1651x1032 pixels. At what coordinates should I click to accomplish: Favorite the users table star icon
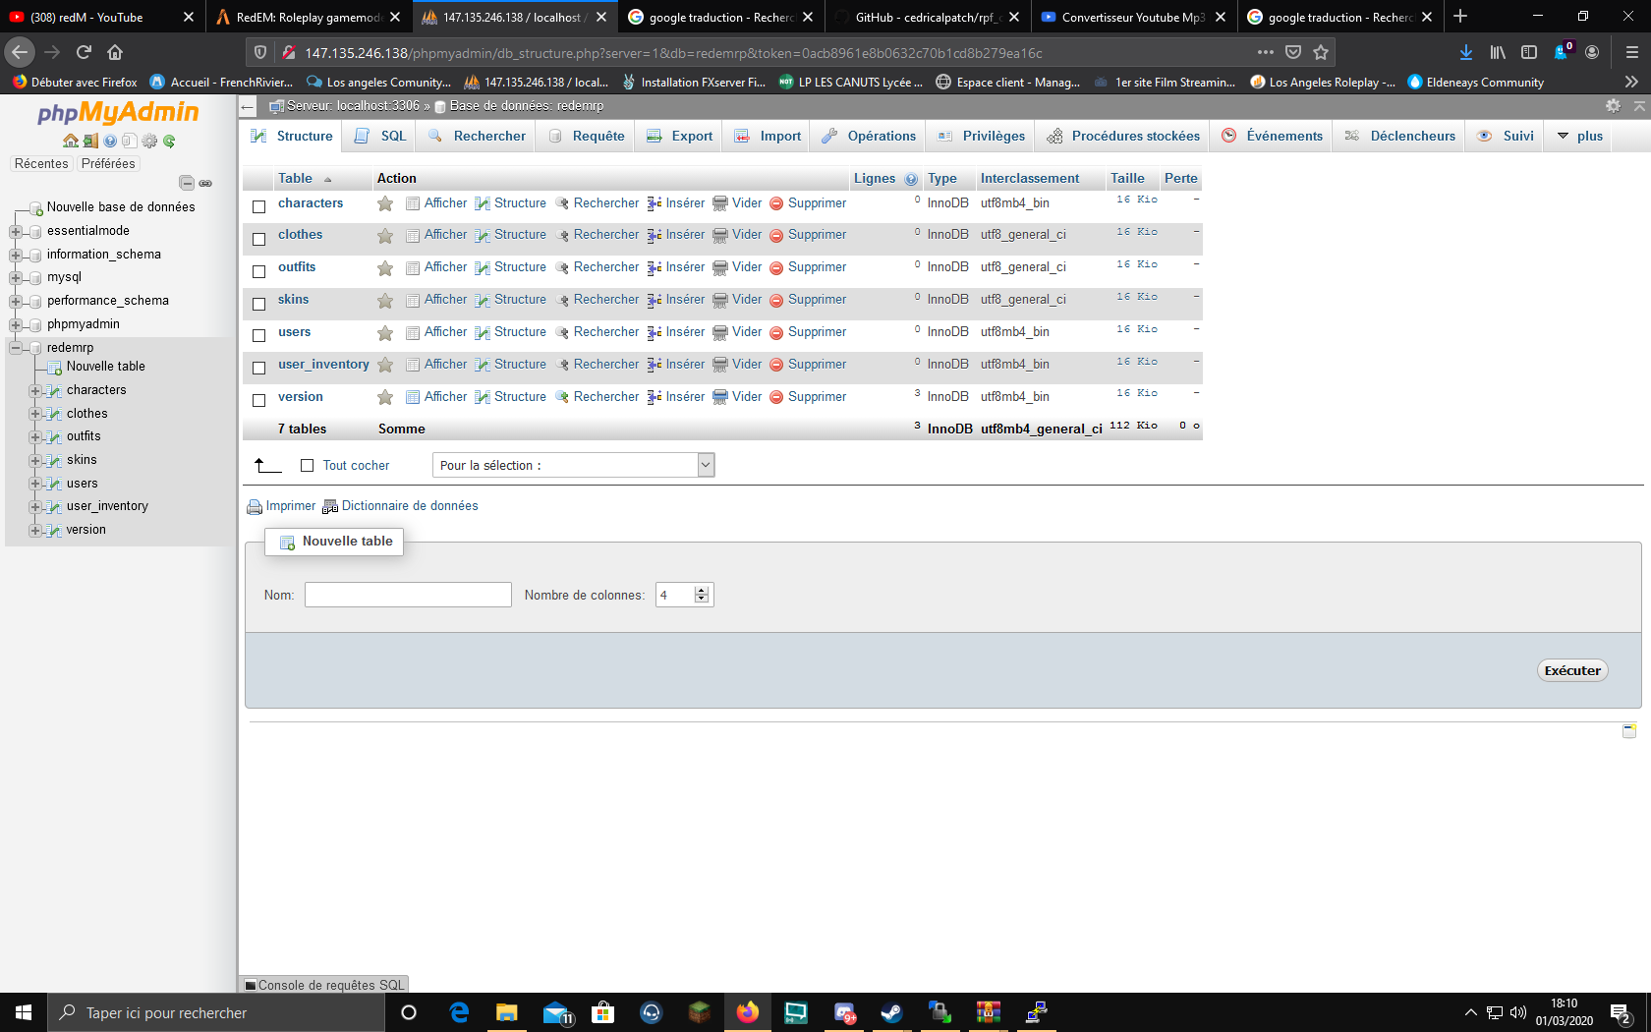(385, 332)
